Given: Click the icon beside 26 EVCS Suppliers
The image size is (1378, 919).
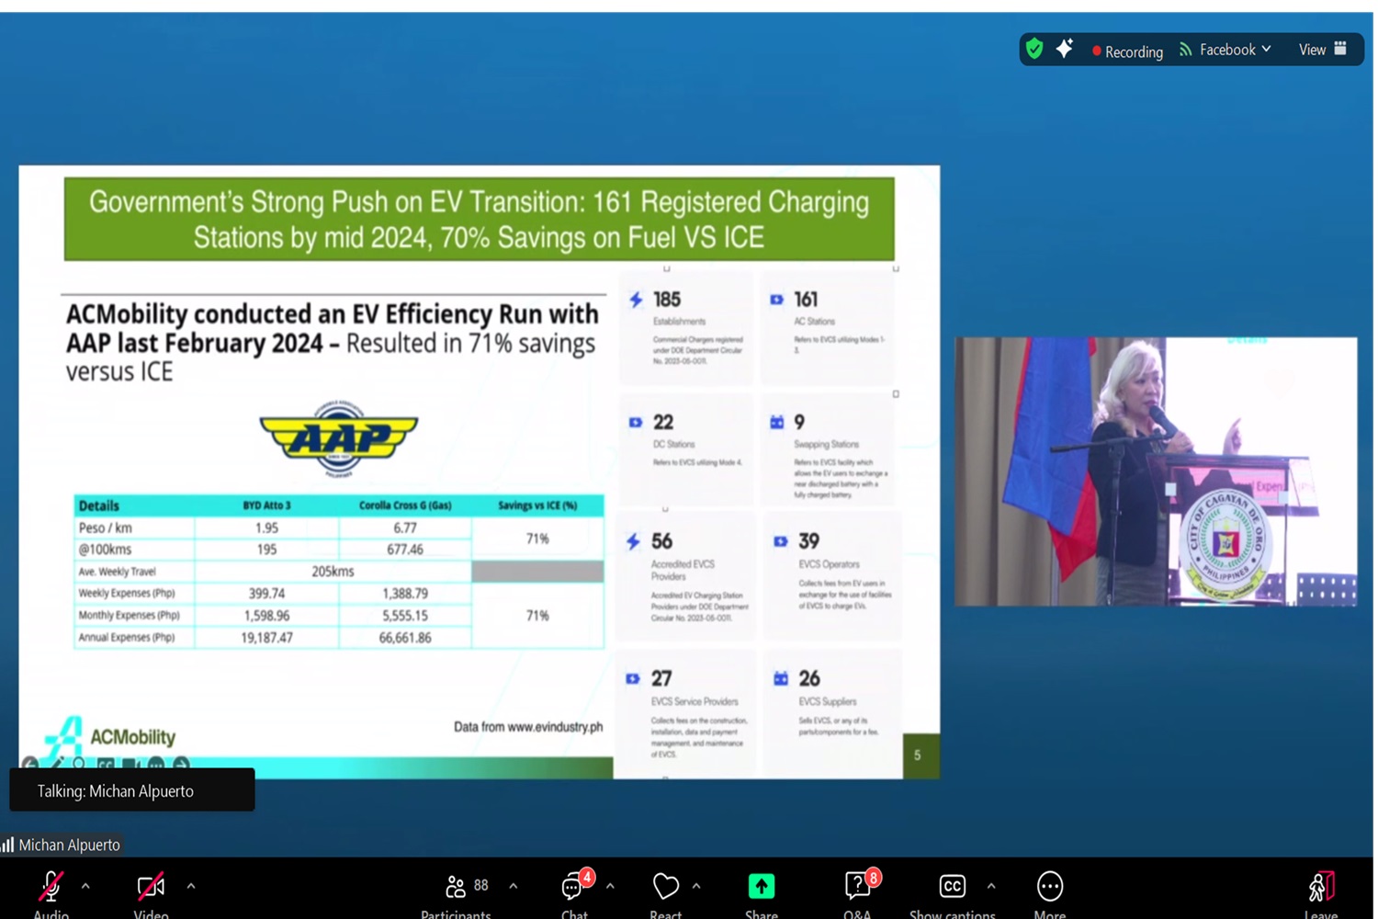Looking at the screenshot, I should (781, 678).
